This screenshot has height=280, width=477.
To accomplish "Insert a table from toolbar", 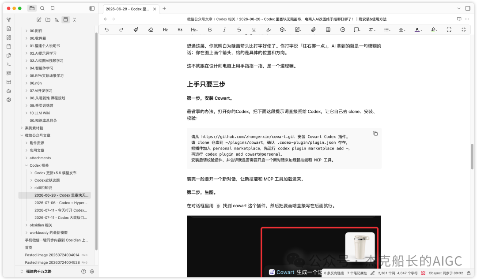I will coord(328,30).
